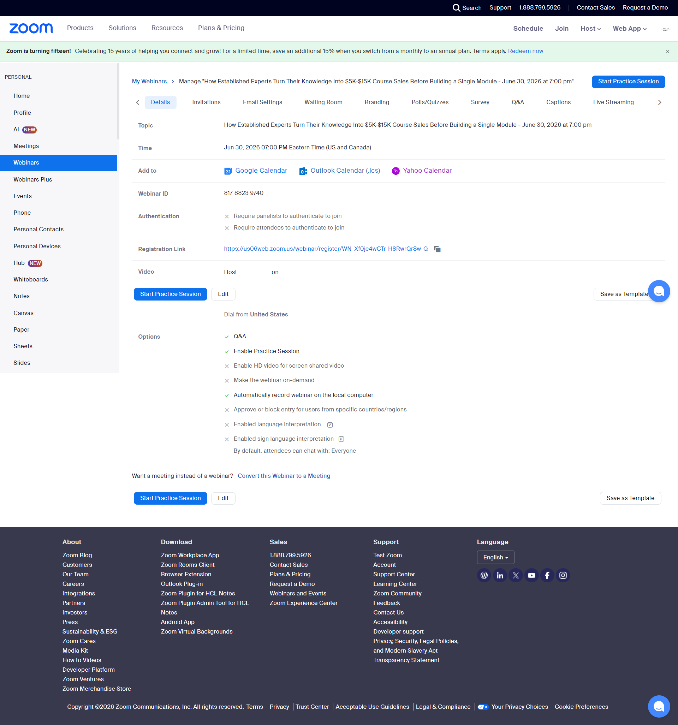Expand the Host dropdown menu
Screen dimensions: 678x725
coord(590,29)
